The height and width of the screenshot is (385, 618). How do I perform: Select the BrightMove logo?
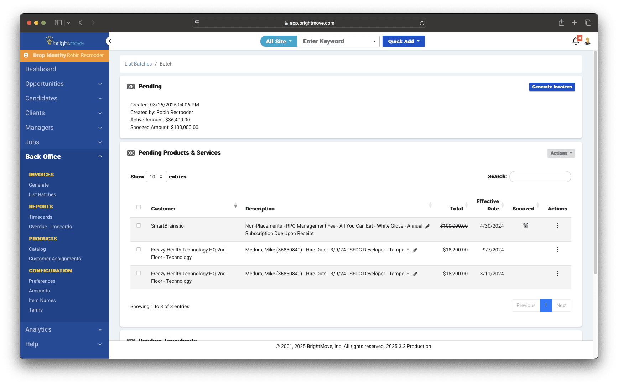[x=64, y=41]
